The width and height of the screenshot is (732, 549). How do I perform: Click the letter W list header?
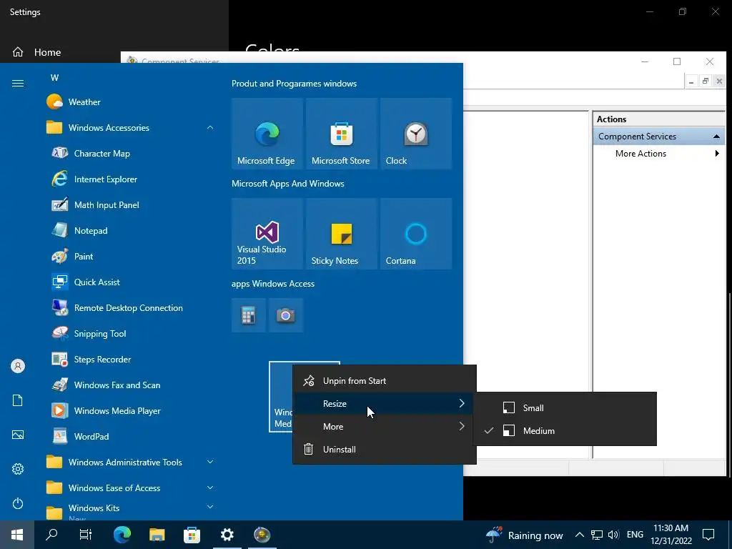point(54,77)
